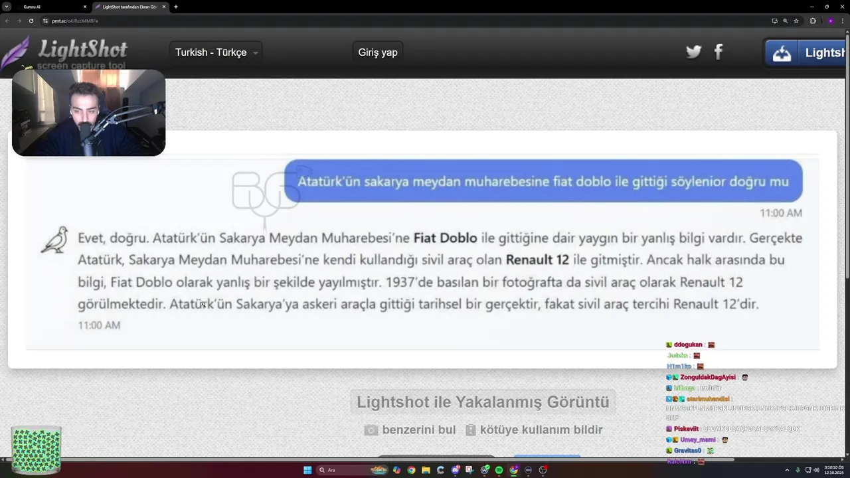Click the Gravitas0 chat username
This screenshot has height=478, width=850.
click(687, 450)
